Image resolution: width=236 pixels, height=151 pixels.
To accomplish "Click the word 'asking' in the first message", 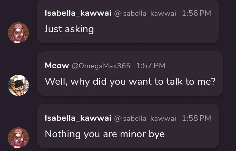I will tap(79, 29).
